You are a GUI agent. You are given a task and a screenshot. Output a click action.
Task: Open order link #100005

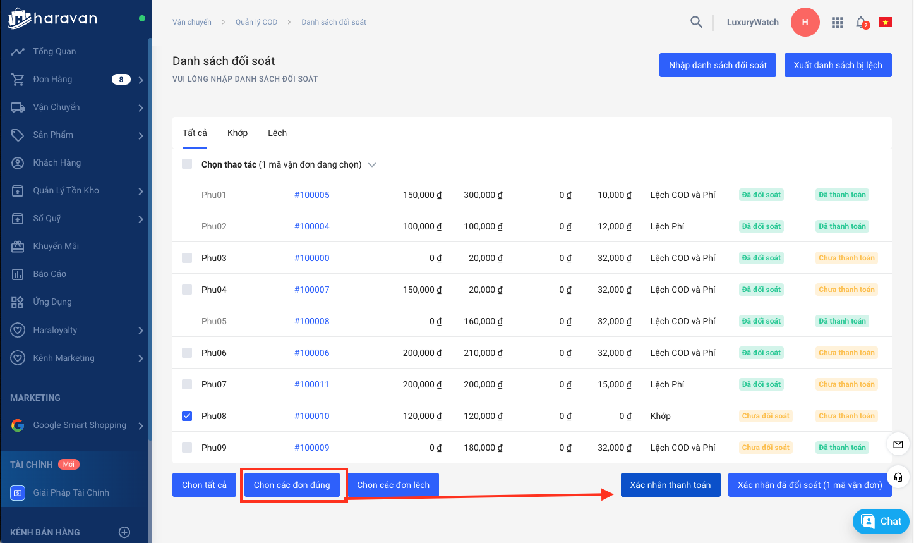point(312,195)
